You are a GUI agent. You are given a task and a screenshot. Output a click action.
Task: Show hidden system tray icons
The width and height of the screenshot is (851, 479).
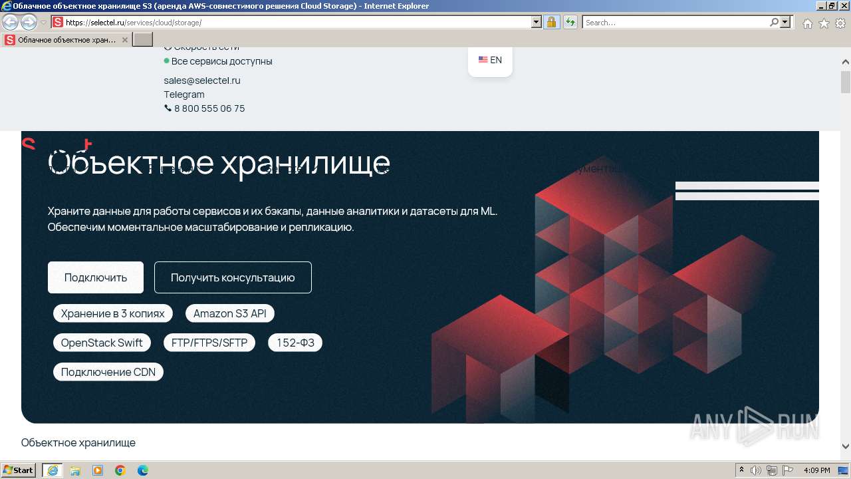[742, 470]
